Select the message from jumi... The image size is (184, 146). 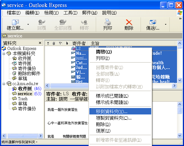(x=81, y=58)
